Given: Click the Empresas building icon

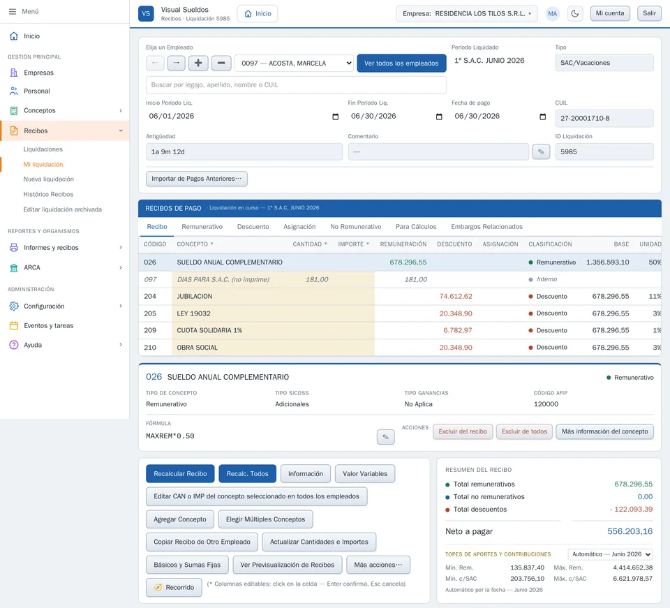Looking at the screenshot, I should [x=14, y=73].
